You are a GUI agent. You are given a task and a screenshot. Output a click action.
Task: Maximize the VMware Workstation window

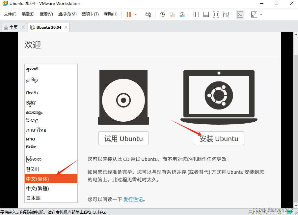277,3
